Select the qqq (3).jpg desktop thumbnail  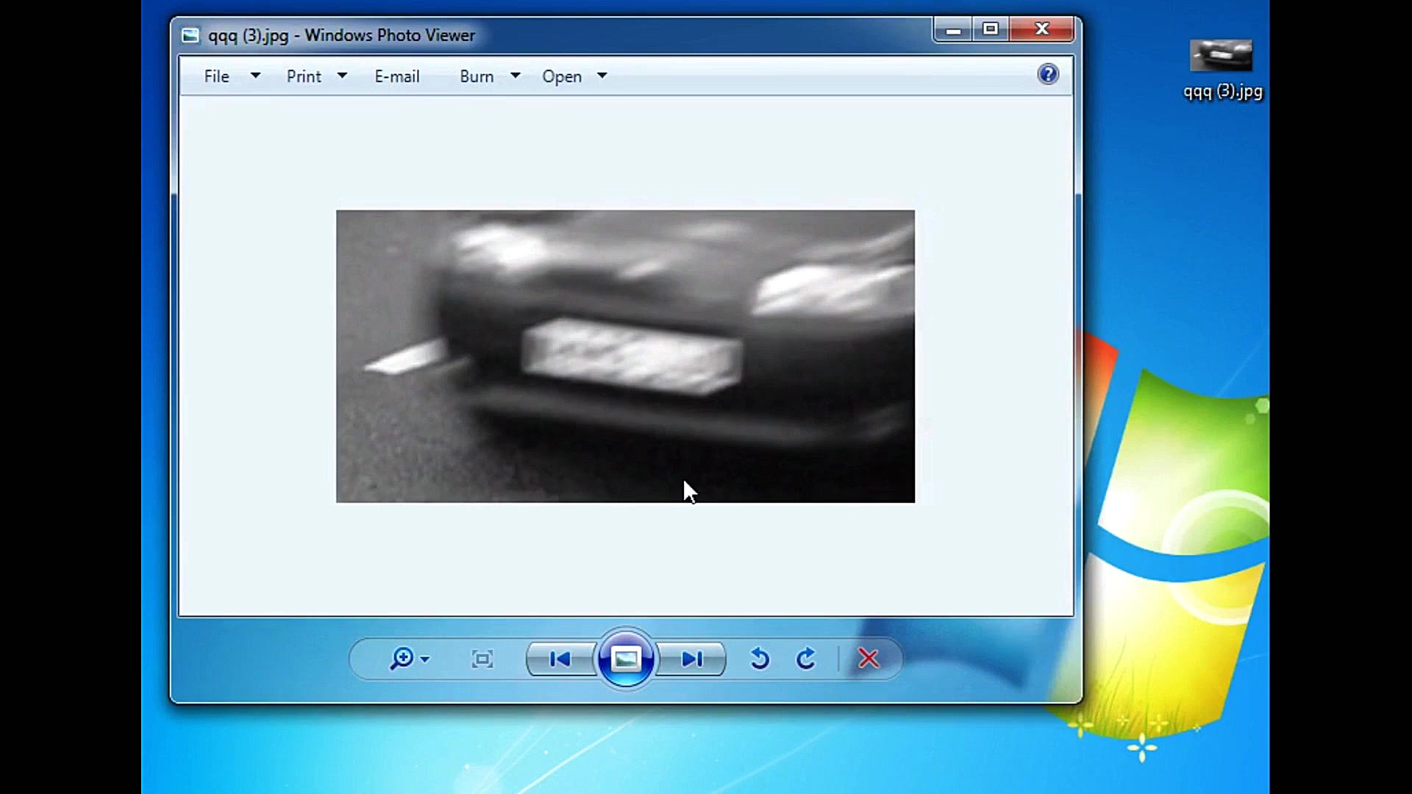point(1222,55)
